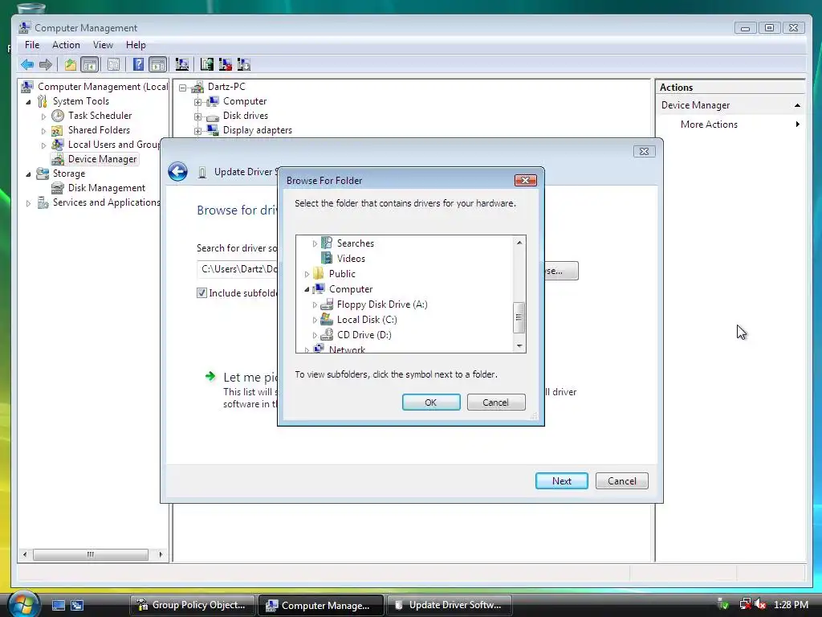Toggle the Show/Hide Action Pane toolbar icon
This screenshot has width=822, height=617.
point(158,64)
